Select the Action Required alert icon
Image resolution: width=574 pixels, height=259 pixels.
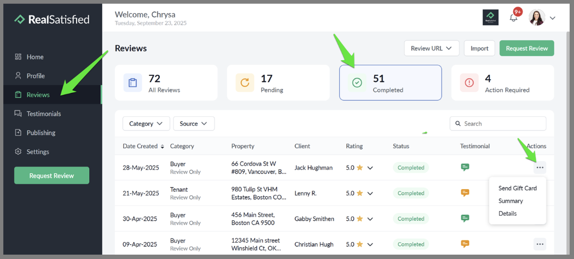click(x=469, y=83)
